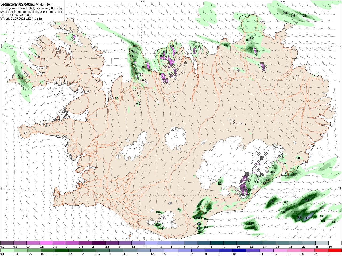
Task: Click the red swatch ending the rain legend
Action: [335, 250]
